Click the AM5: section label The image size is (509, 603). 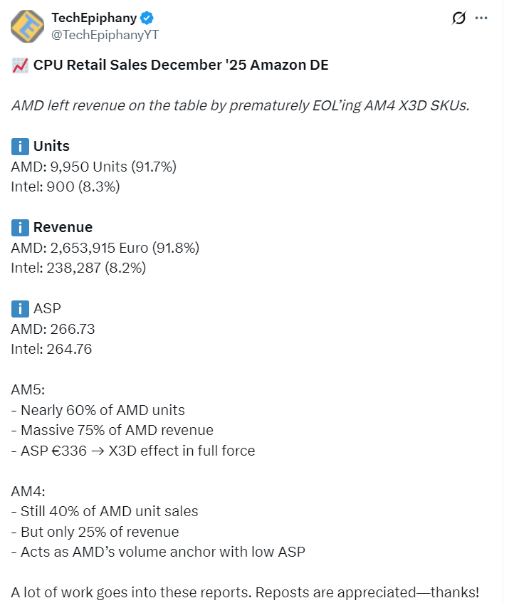click(28, 390)
